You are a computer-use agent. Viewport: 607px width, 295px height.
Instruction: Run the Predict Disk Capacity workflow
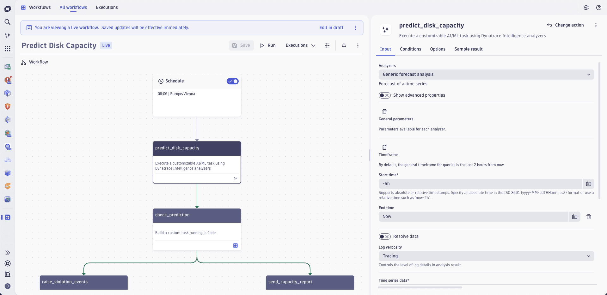click(268, 45)
